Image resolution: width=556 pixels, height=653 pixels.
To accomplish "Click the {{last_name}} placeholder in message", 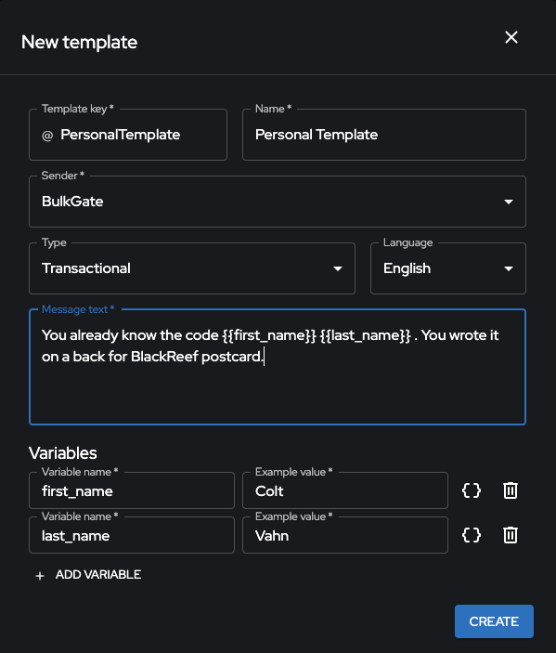I will pyautogui.click(x=366, y=335).
